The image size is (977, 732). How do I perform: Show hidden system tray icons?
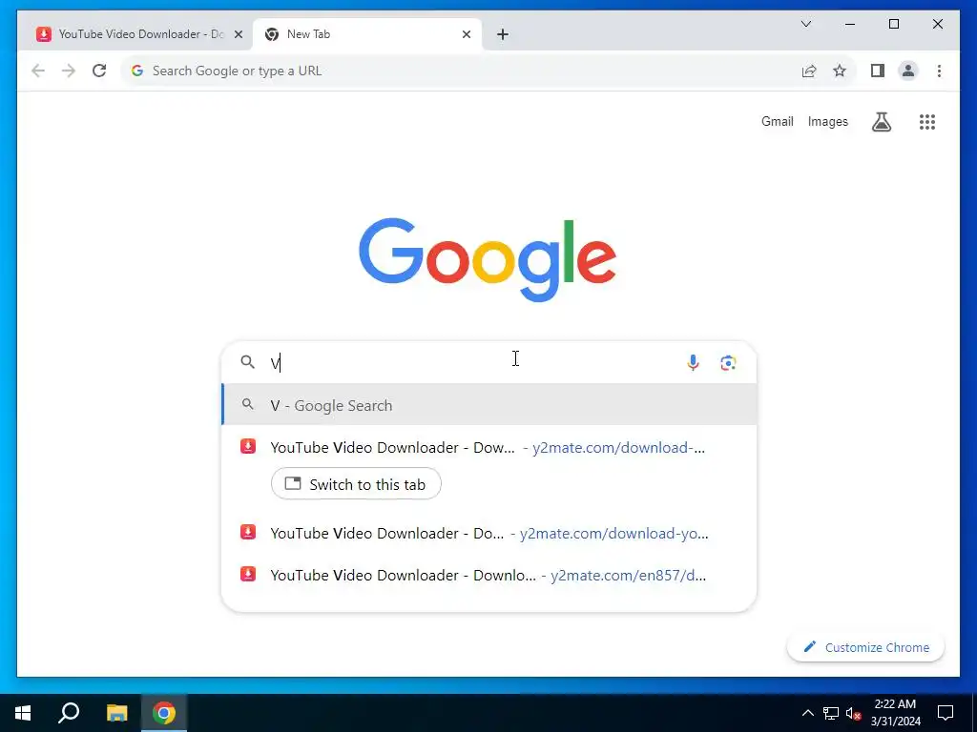coord(807,713)
